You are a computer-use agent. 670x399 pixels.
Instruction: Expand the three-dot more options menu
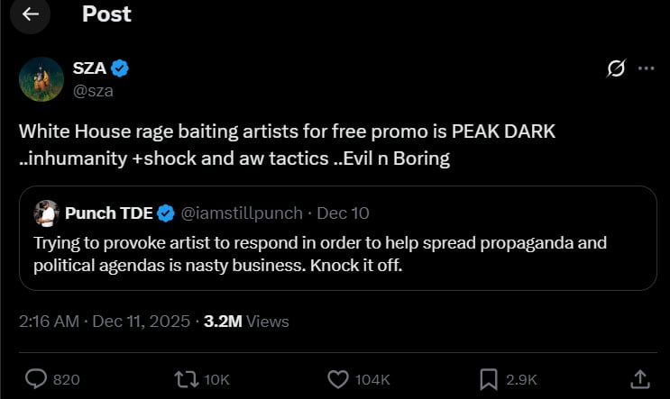tap(646, 68)
